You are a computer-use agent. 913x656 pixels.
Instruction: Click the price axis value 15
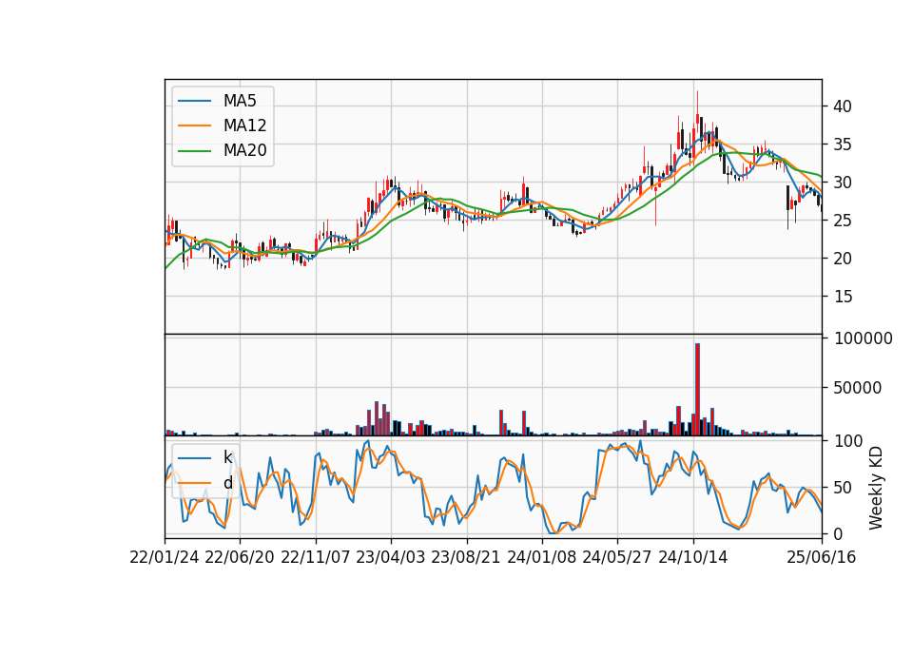click(843, 297)
